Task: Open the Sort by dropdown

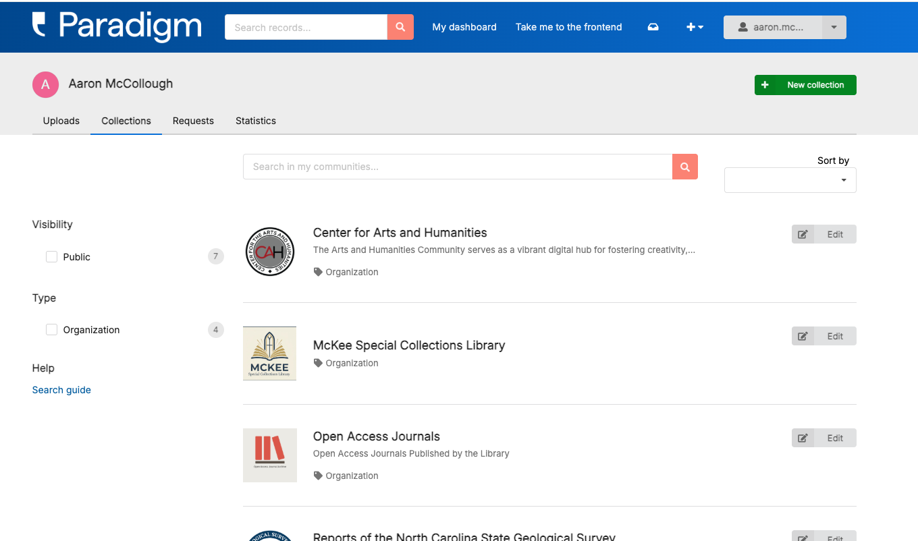Action: pyautogui.click(x=790, y=180)
